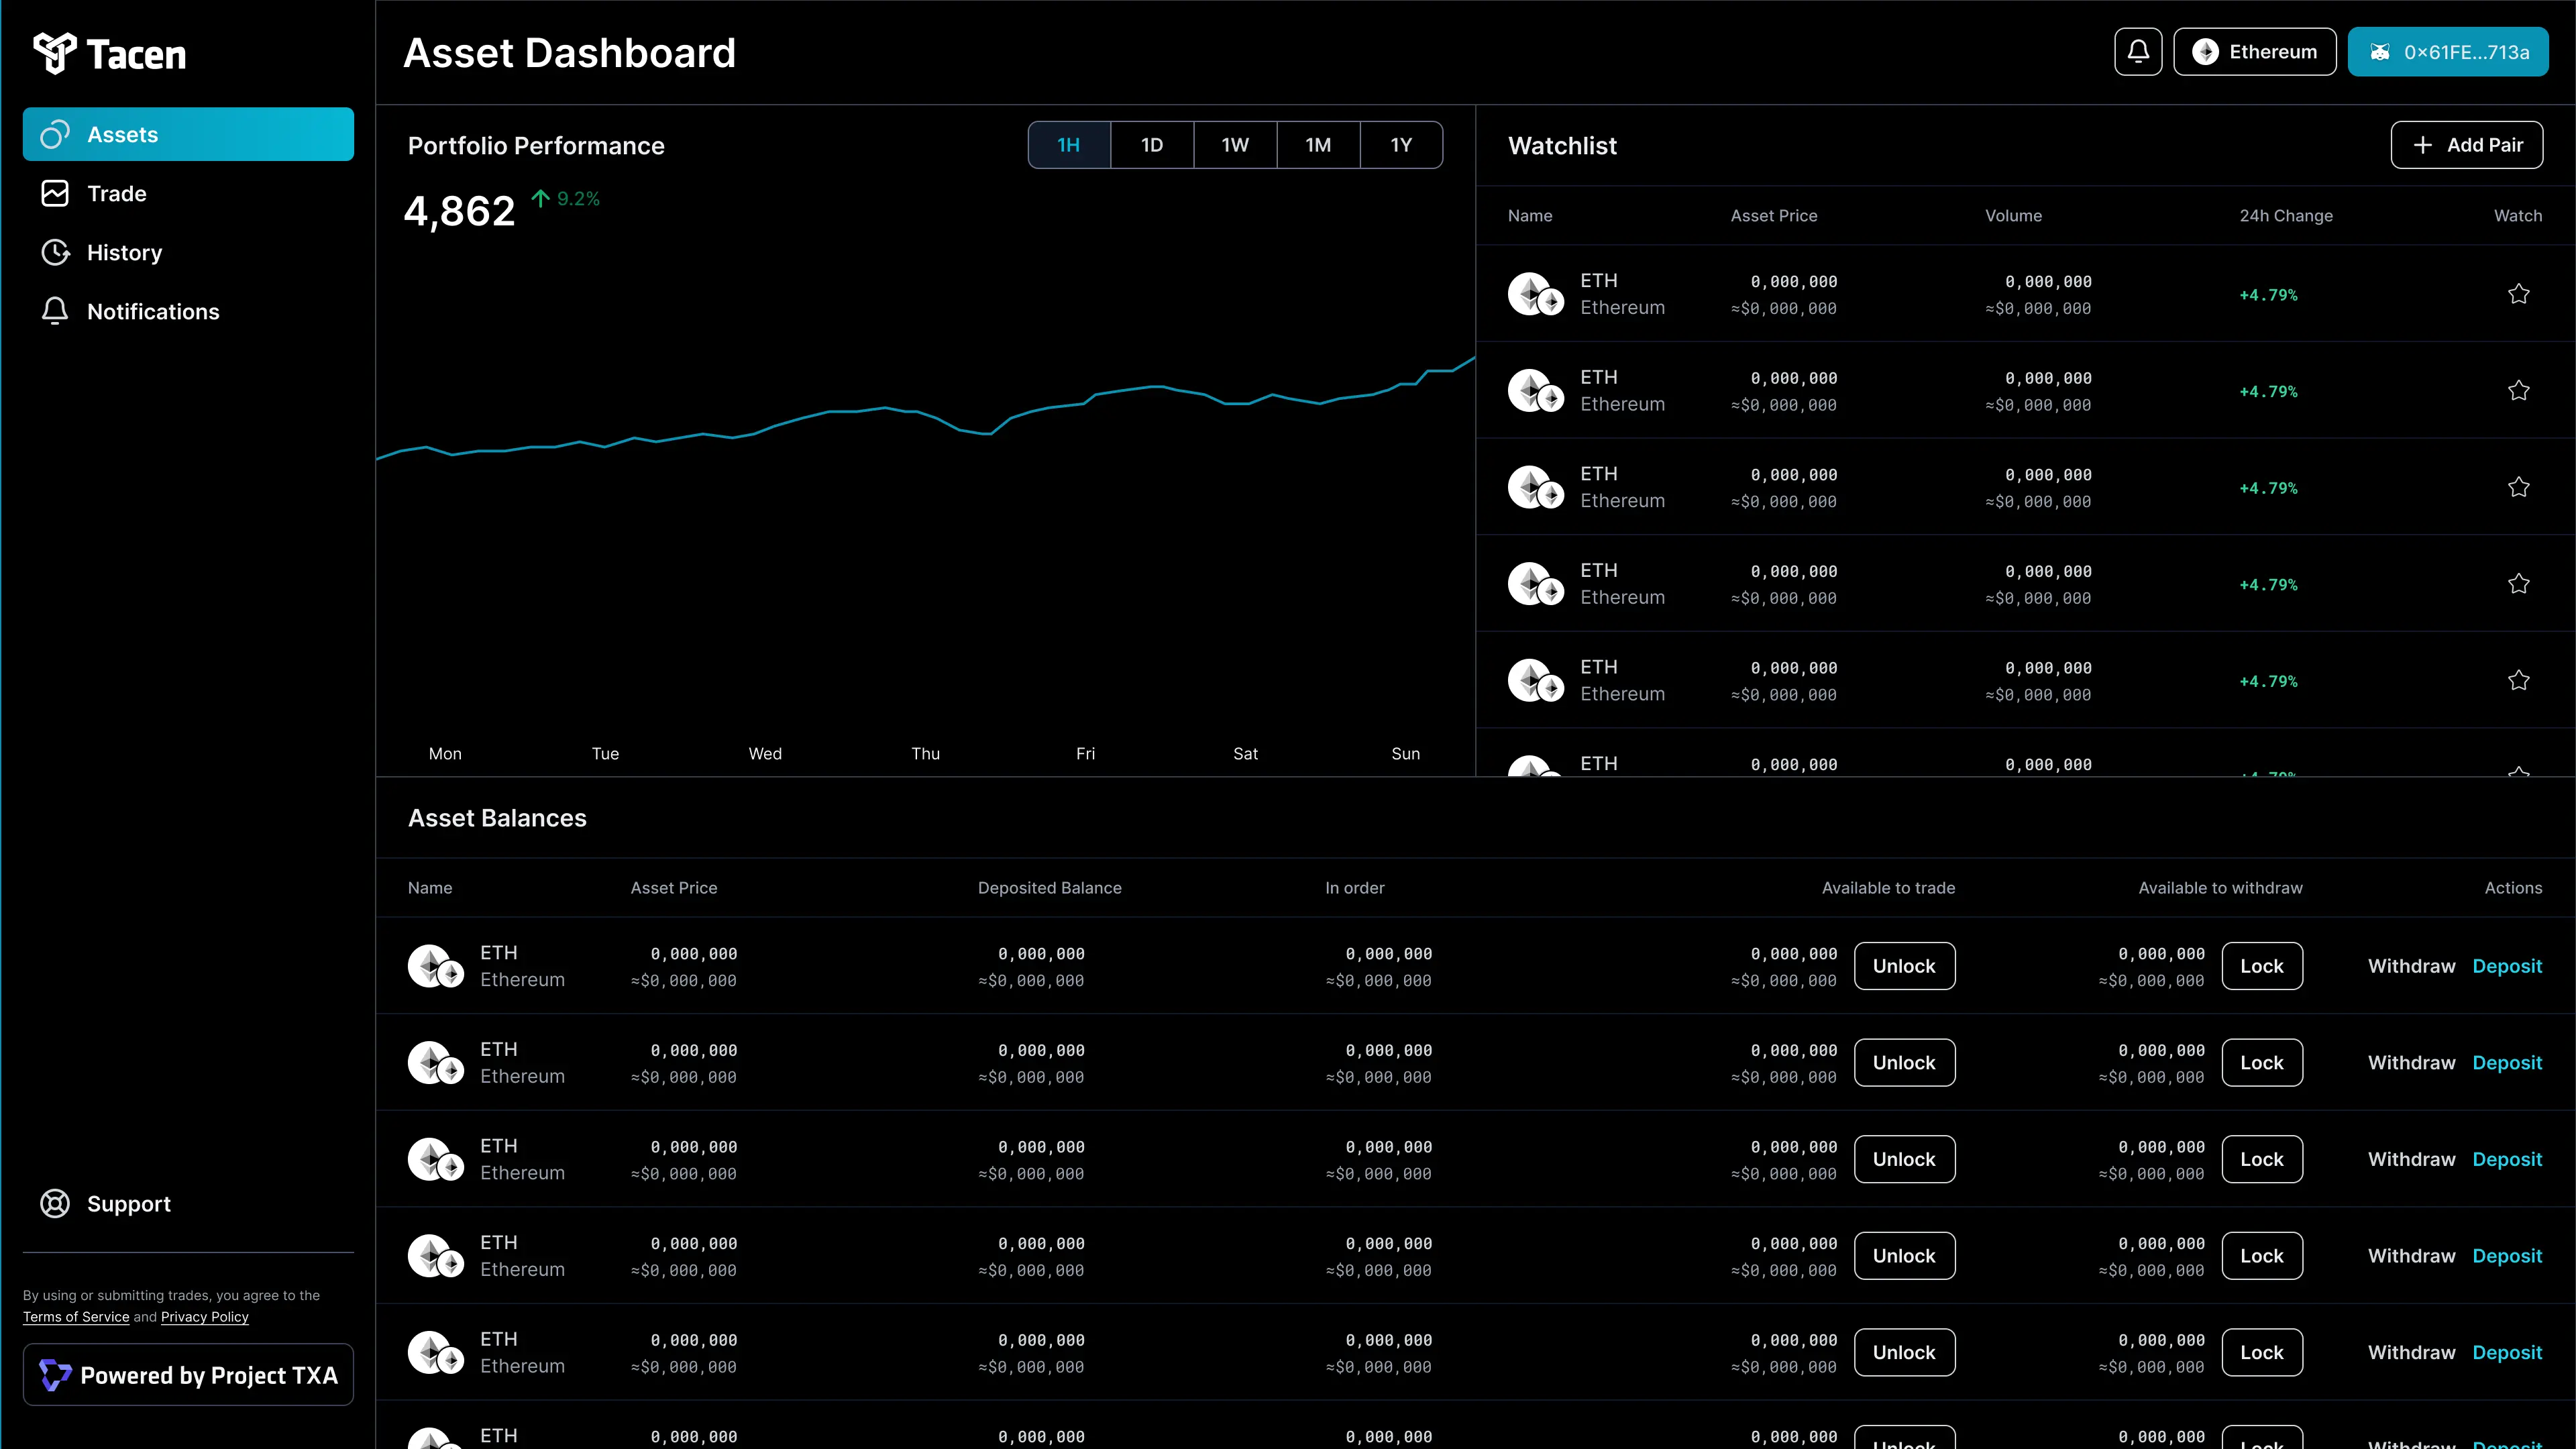Open Notifications in the sidebar
Image resolution: width=2576 pixels, height=1449 pixels.
pyautogui.click(x=152, y=311)
